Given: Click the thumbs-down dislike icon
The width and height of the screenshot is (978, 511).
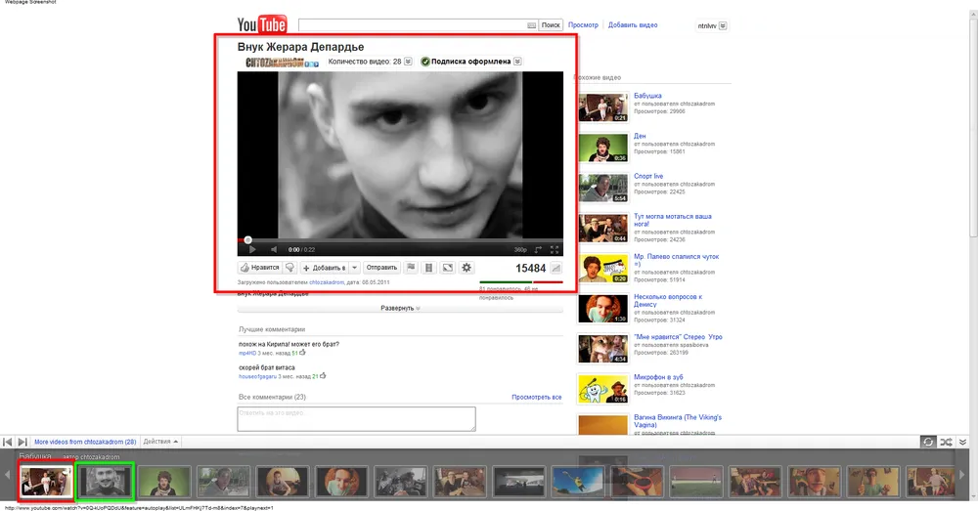Looking at the screenshot, I should click(x=290, y=268).
